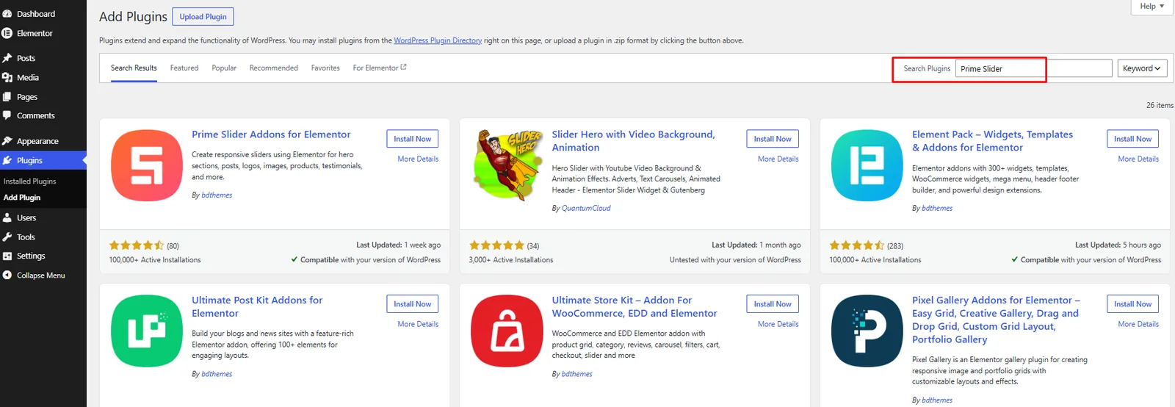Screen dimensions: 1175x407
Task: Click the Tools wrench icon
Action: (7, 237)
